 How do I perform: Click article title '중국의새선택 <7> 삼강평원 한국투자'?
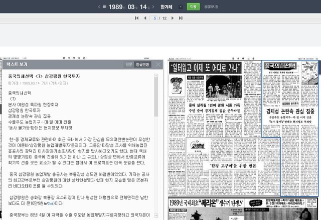click(x=44, y=76)
